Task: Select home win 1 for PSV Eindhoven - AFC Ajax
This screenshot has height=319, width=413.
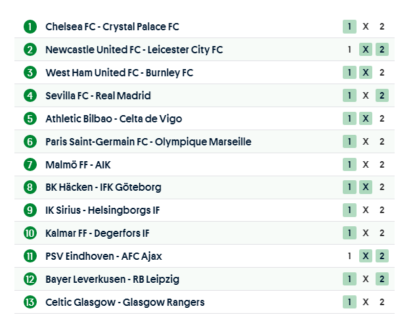Action: (349, 256)
